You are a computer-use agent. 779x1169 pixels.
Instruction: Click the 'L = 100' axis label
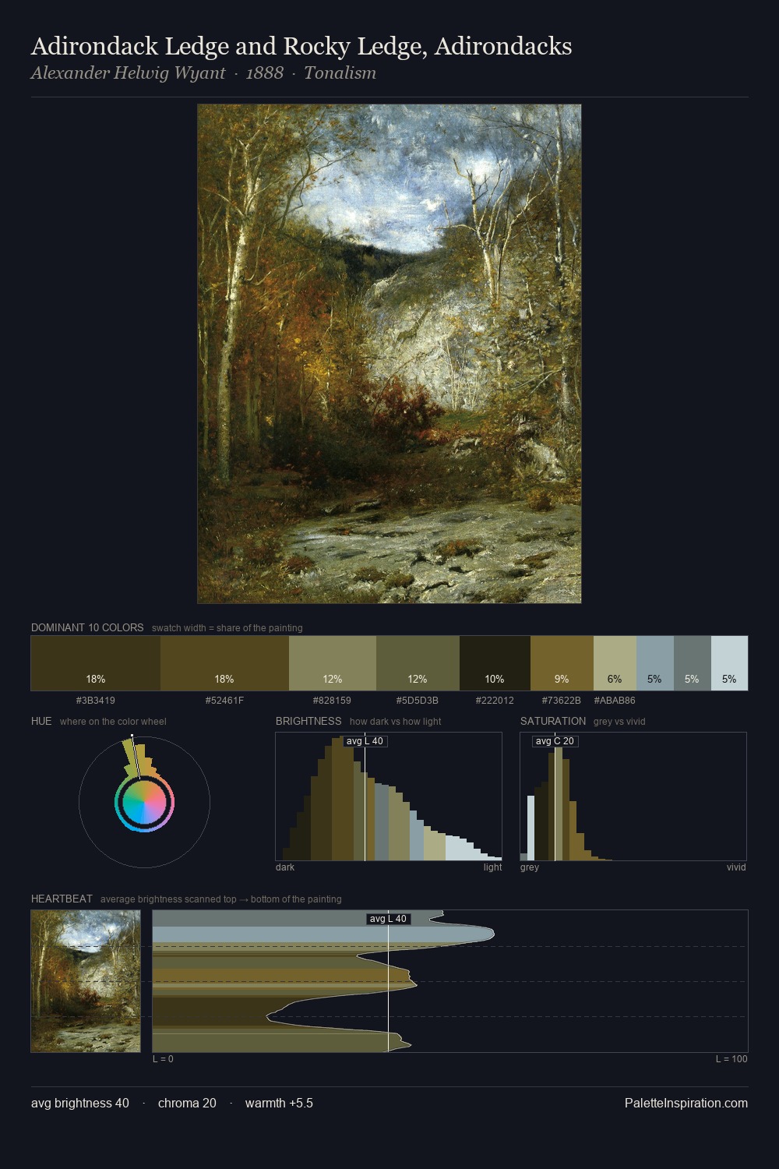pos(731,1059)
